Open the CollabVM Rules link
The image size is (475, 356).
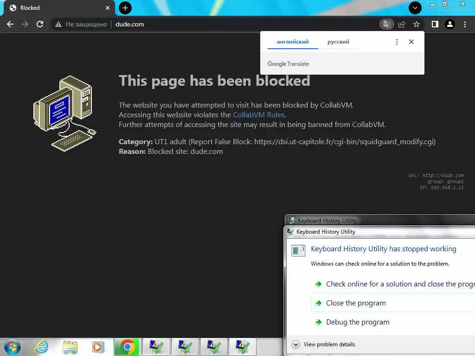point(258,115)
